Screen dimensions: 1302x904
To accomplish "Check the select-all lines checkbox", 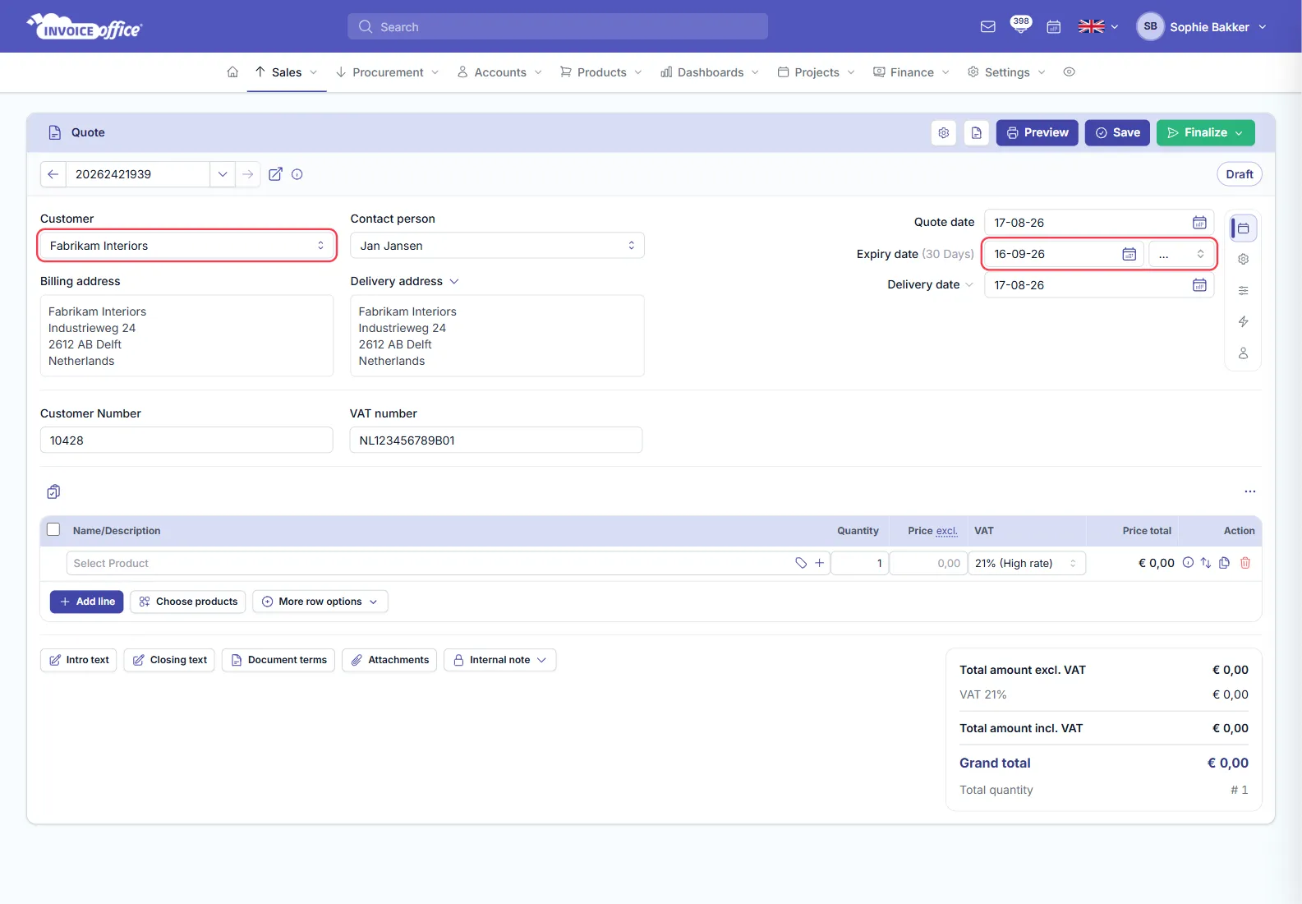I will (x=53, y=530).
